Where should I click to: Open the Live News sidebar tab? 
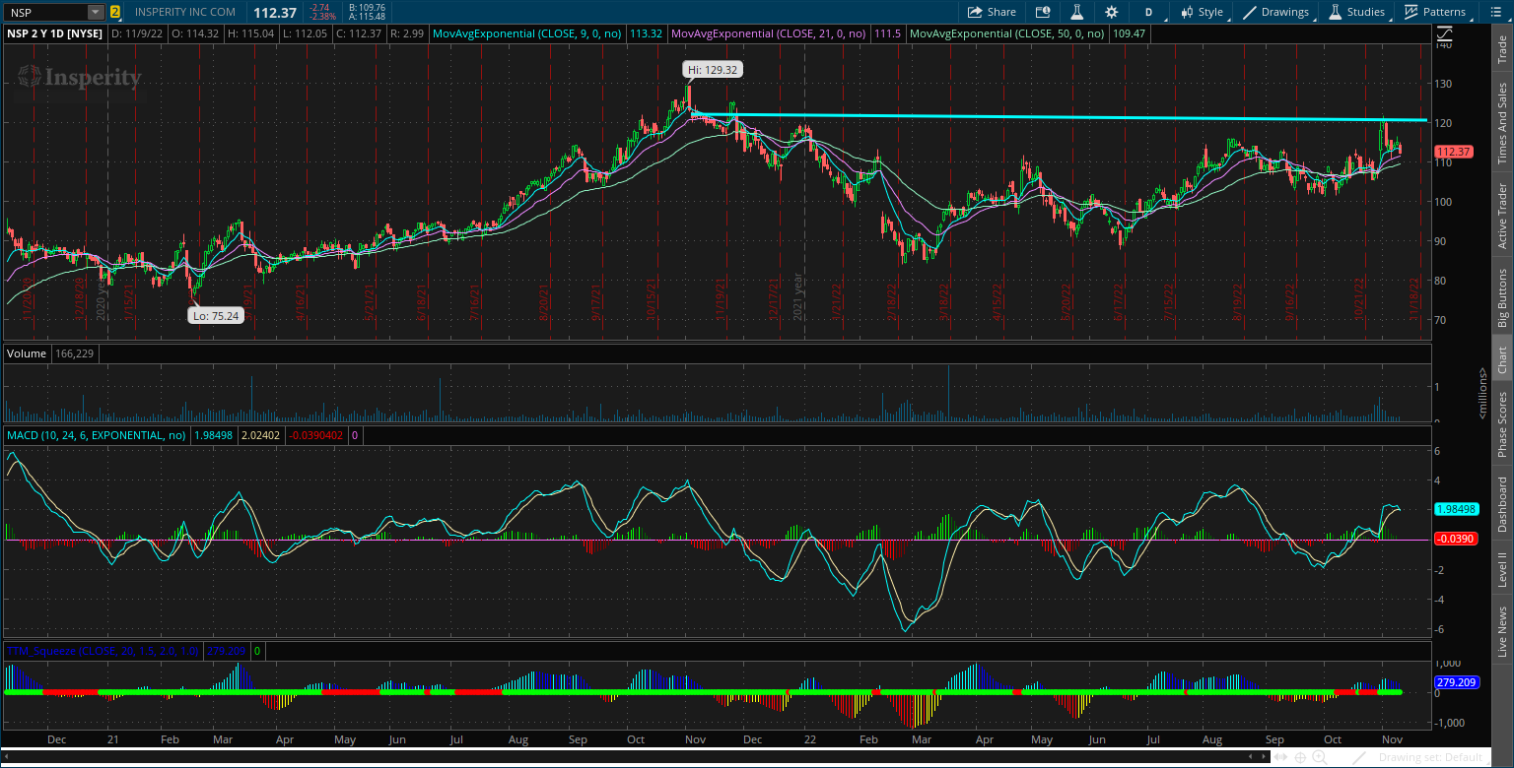pos(1502,632)
